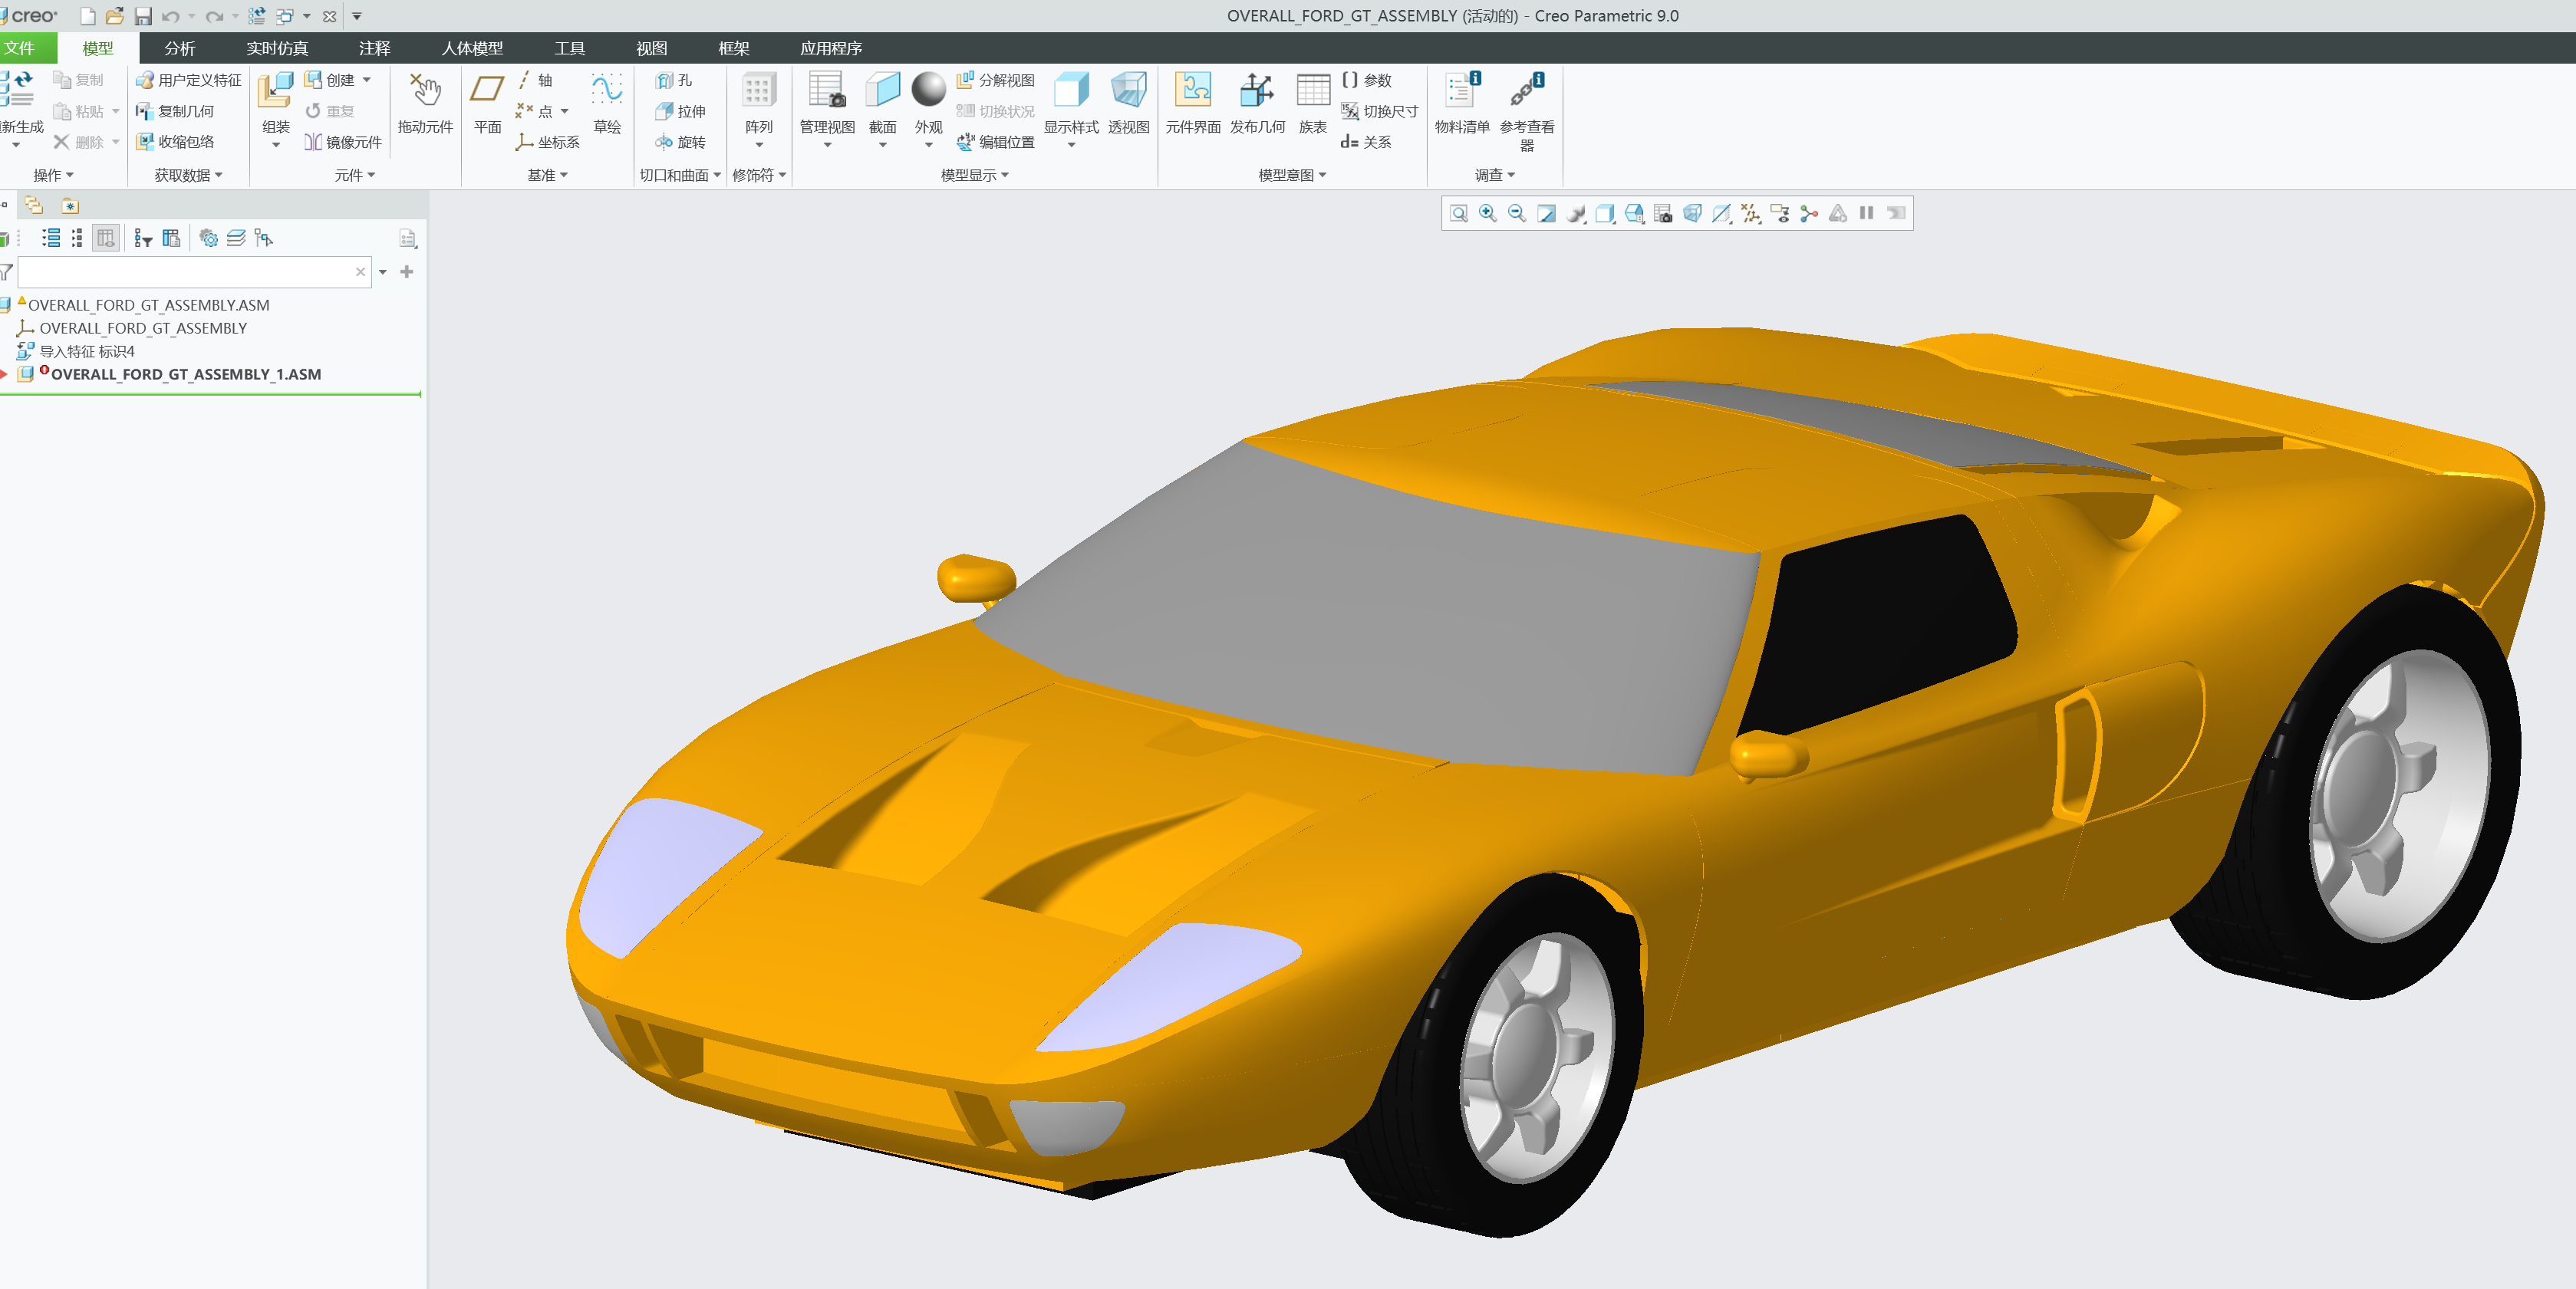Switch to the 工具 (Tools) ribbon tab
The width and height of the screenshot is (2576, 1289).
[x=570, y=48]
